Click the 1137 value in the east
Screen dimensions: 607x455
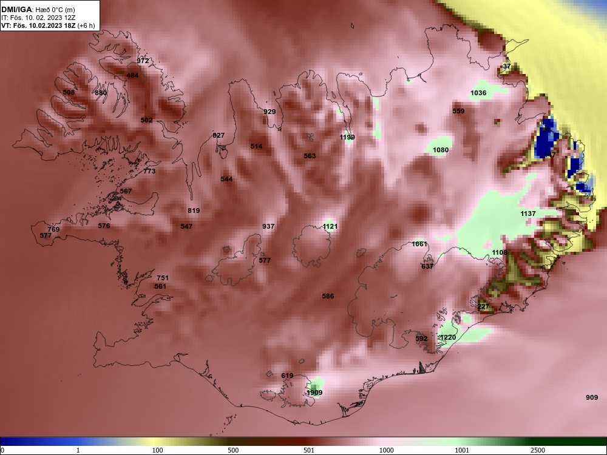528,214
